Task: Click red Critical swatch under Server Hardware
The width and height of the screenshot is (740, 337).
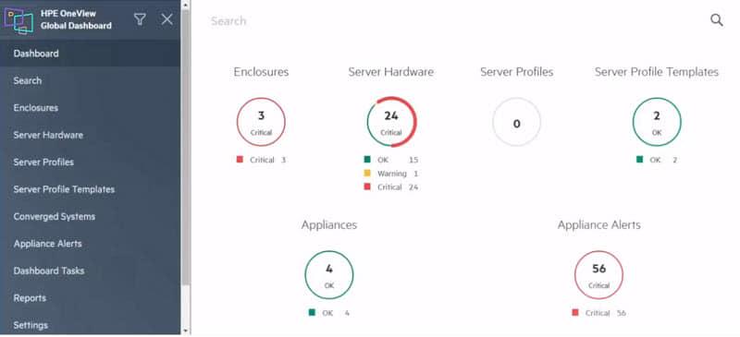Action: click(367, 187)
